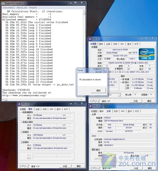This screenshot has width=158, height=171.
Task: Click BIOS date '06/20/2011' field
Action: [129, 145]
